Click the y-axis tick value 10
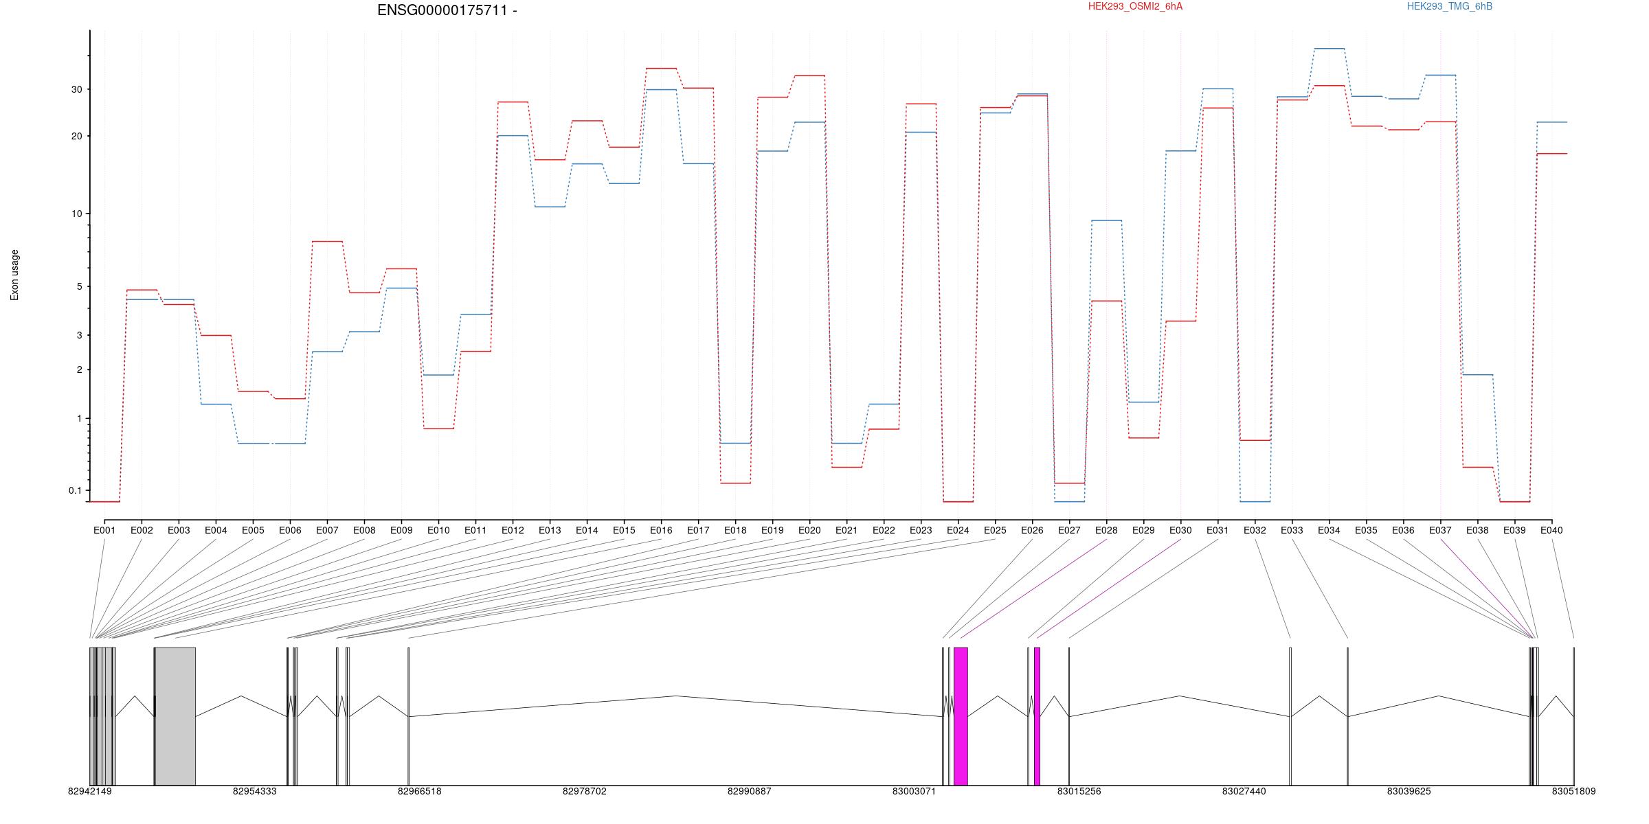The height and width of the screenshot is (824, 1649). click(x=76, y=214)
